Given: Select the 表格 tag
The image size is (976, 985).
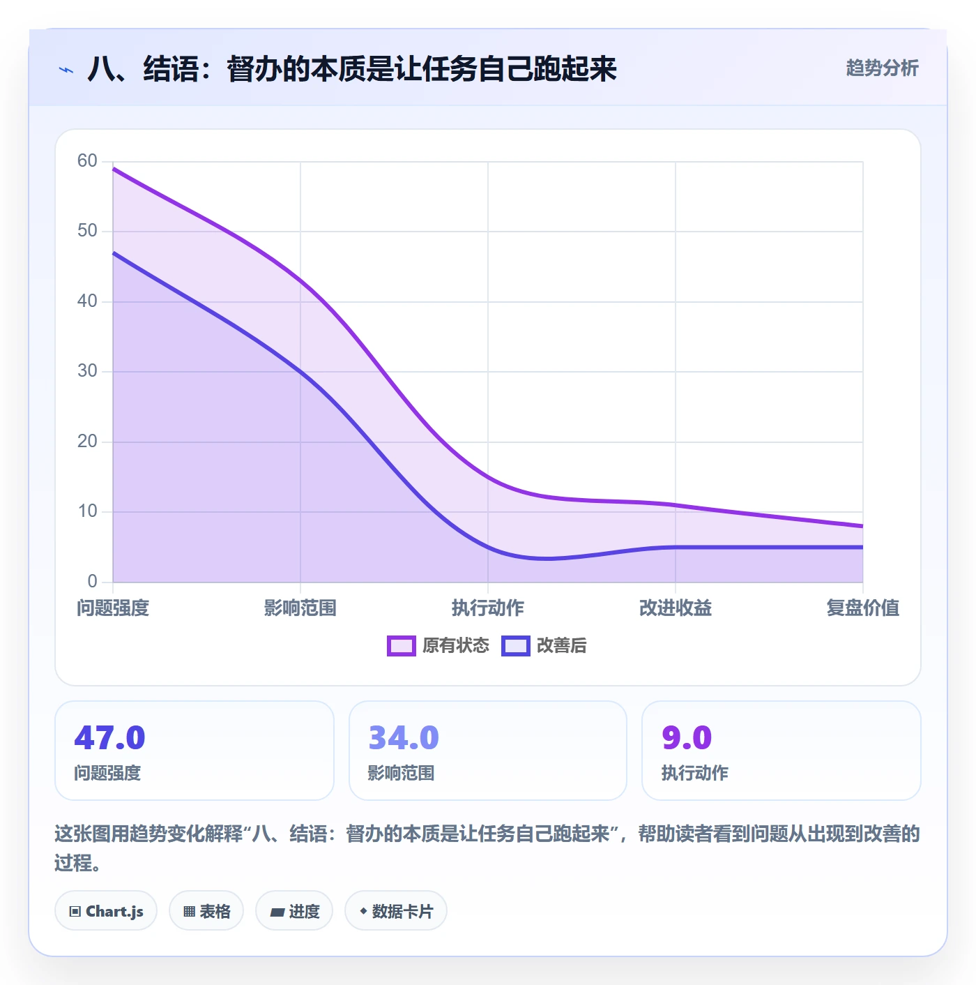Looking at the screenshot, I should tap(206, 911).
